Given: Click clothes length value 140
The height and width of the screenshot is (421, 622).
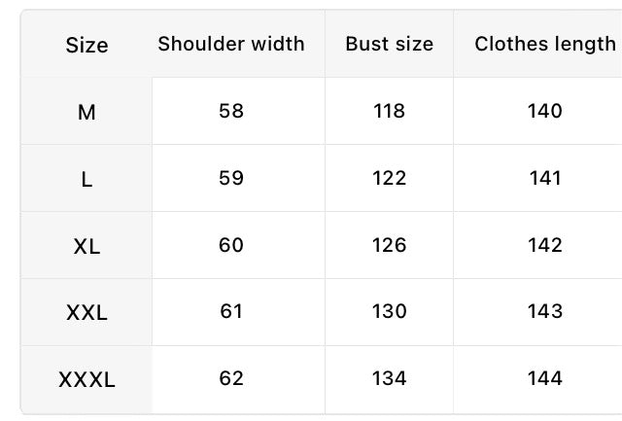Looking at the screenshot, I should [545, 111].
